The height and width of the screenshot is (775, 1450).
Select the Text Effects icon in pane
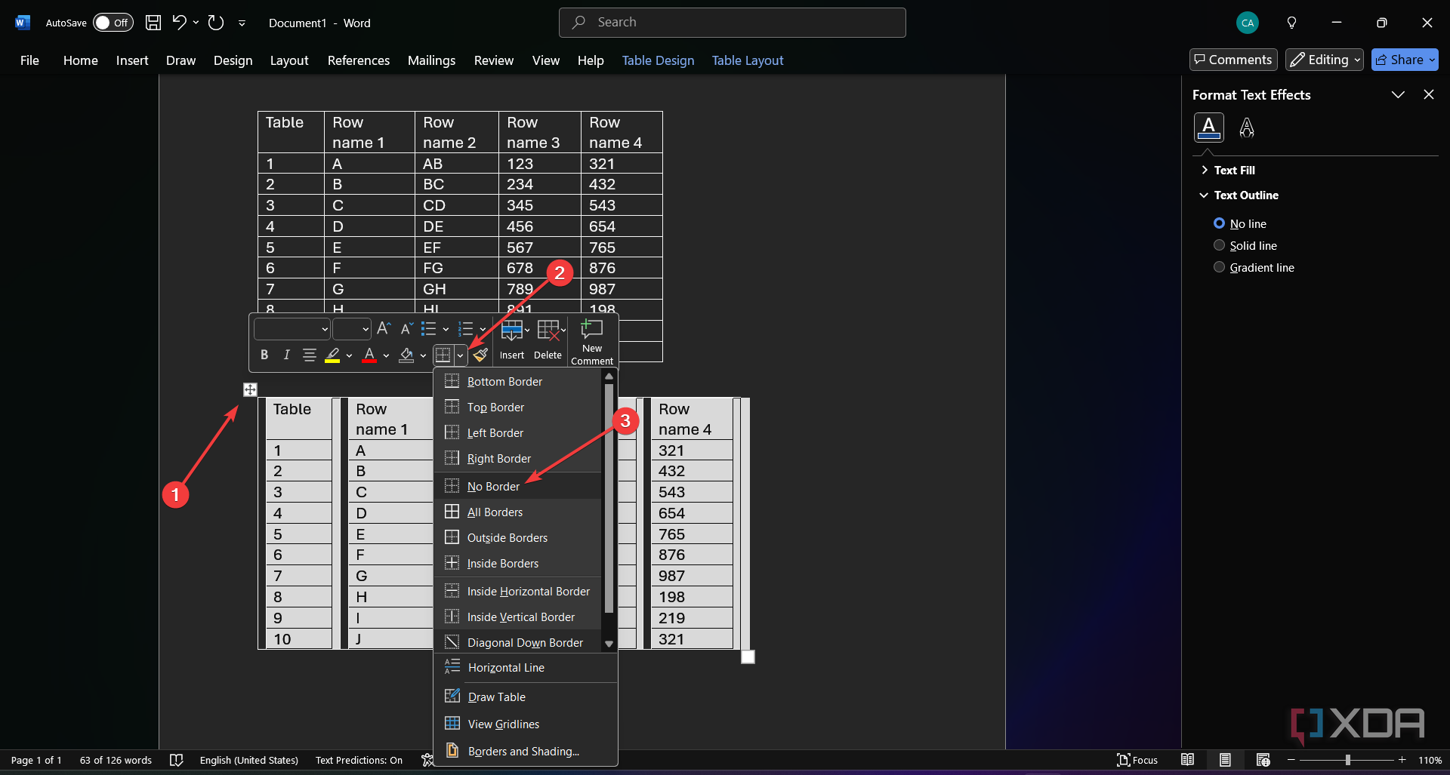click(1247, 128)
